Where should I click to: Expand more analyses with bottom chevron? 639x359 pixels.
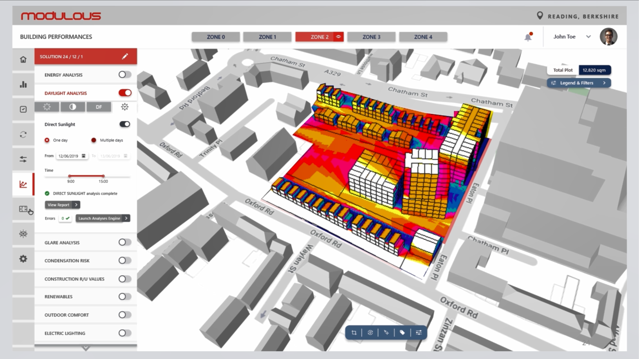coord(86,348)
